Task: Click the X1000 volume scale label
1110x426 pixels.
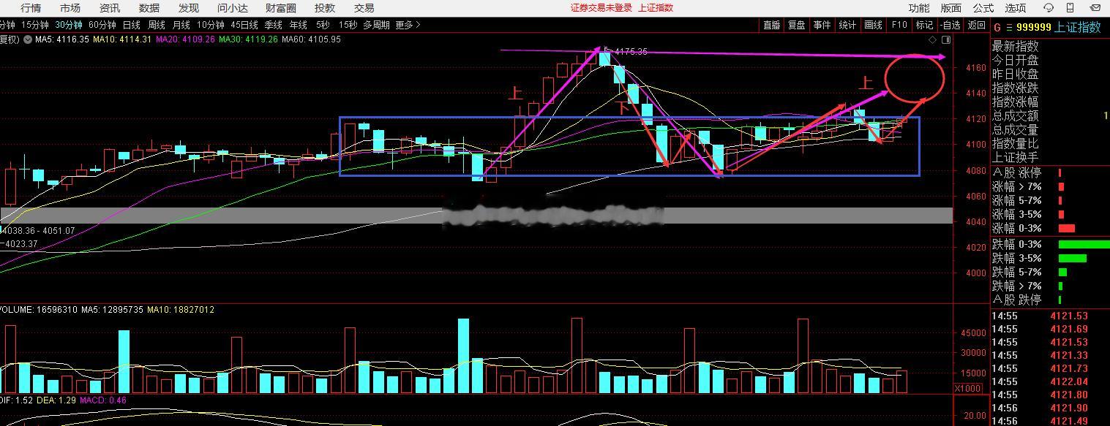Action: coord(968,388)
